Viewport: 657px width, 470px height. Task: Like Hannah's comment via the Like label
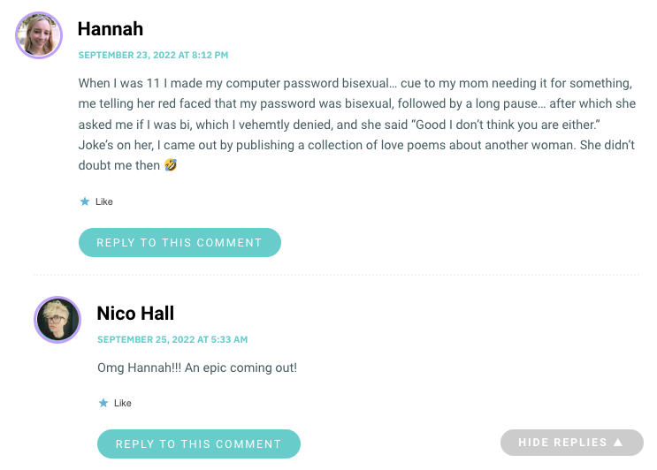click(104, 201)
